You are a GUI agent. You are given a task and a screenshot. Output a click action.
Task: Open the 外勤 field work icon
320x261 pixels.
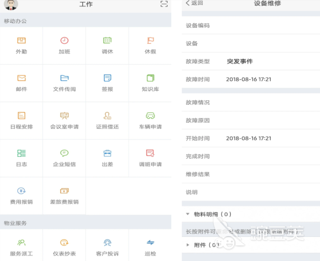click(x=22, y=41)
